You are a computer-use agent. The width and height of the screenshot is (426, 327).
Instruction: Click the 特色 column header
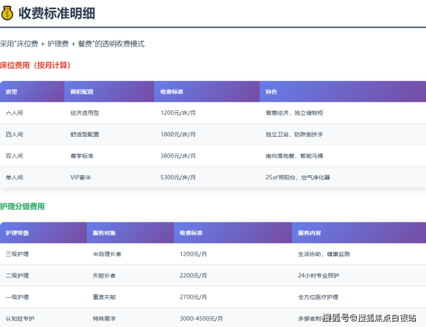pos(271,92)
